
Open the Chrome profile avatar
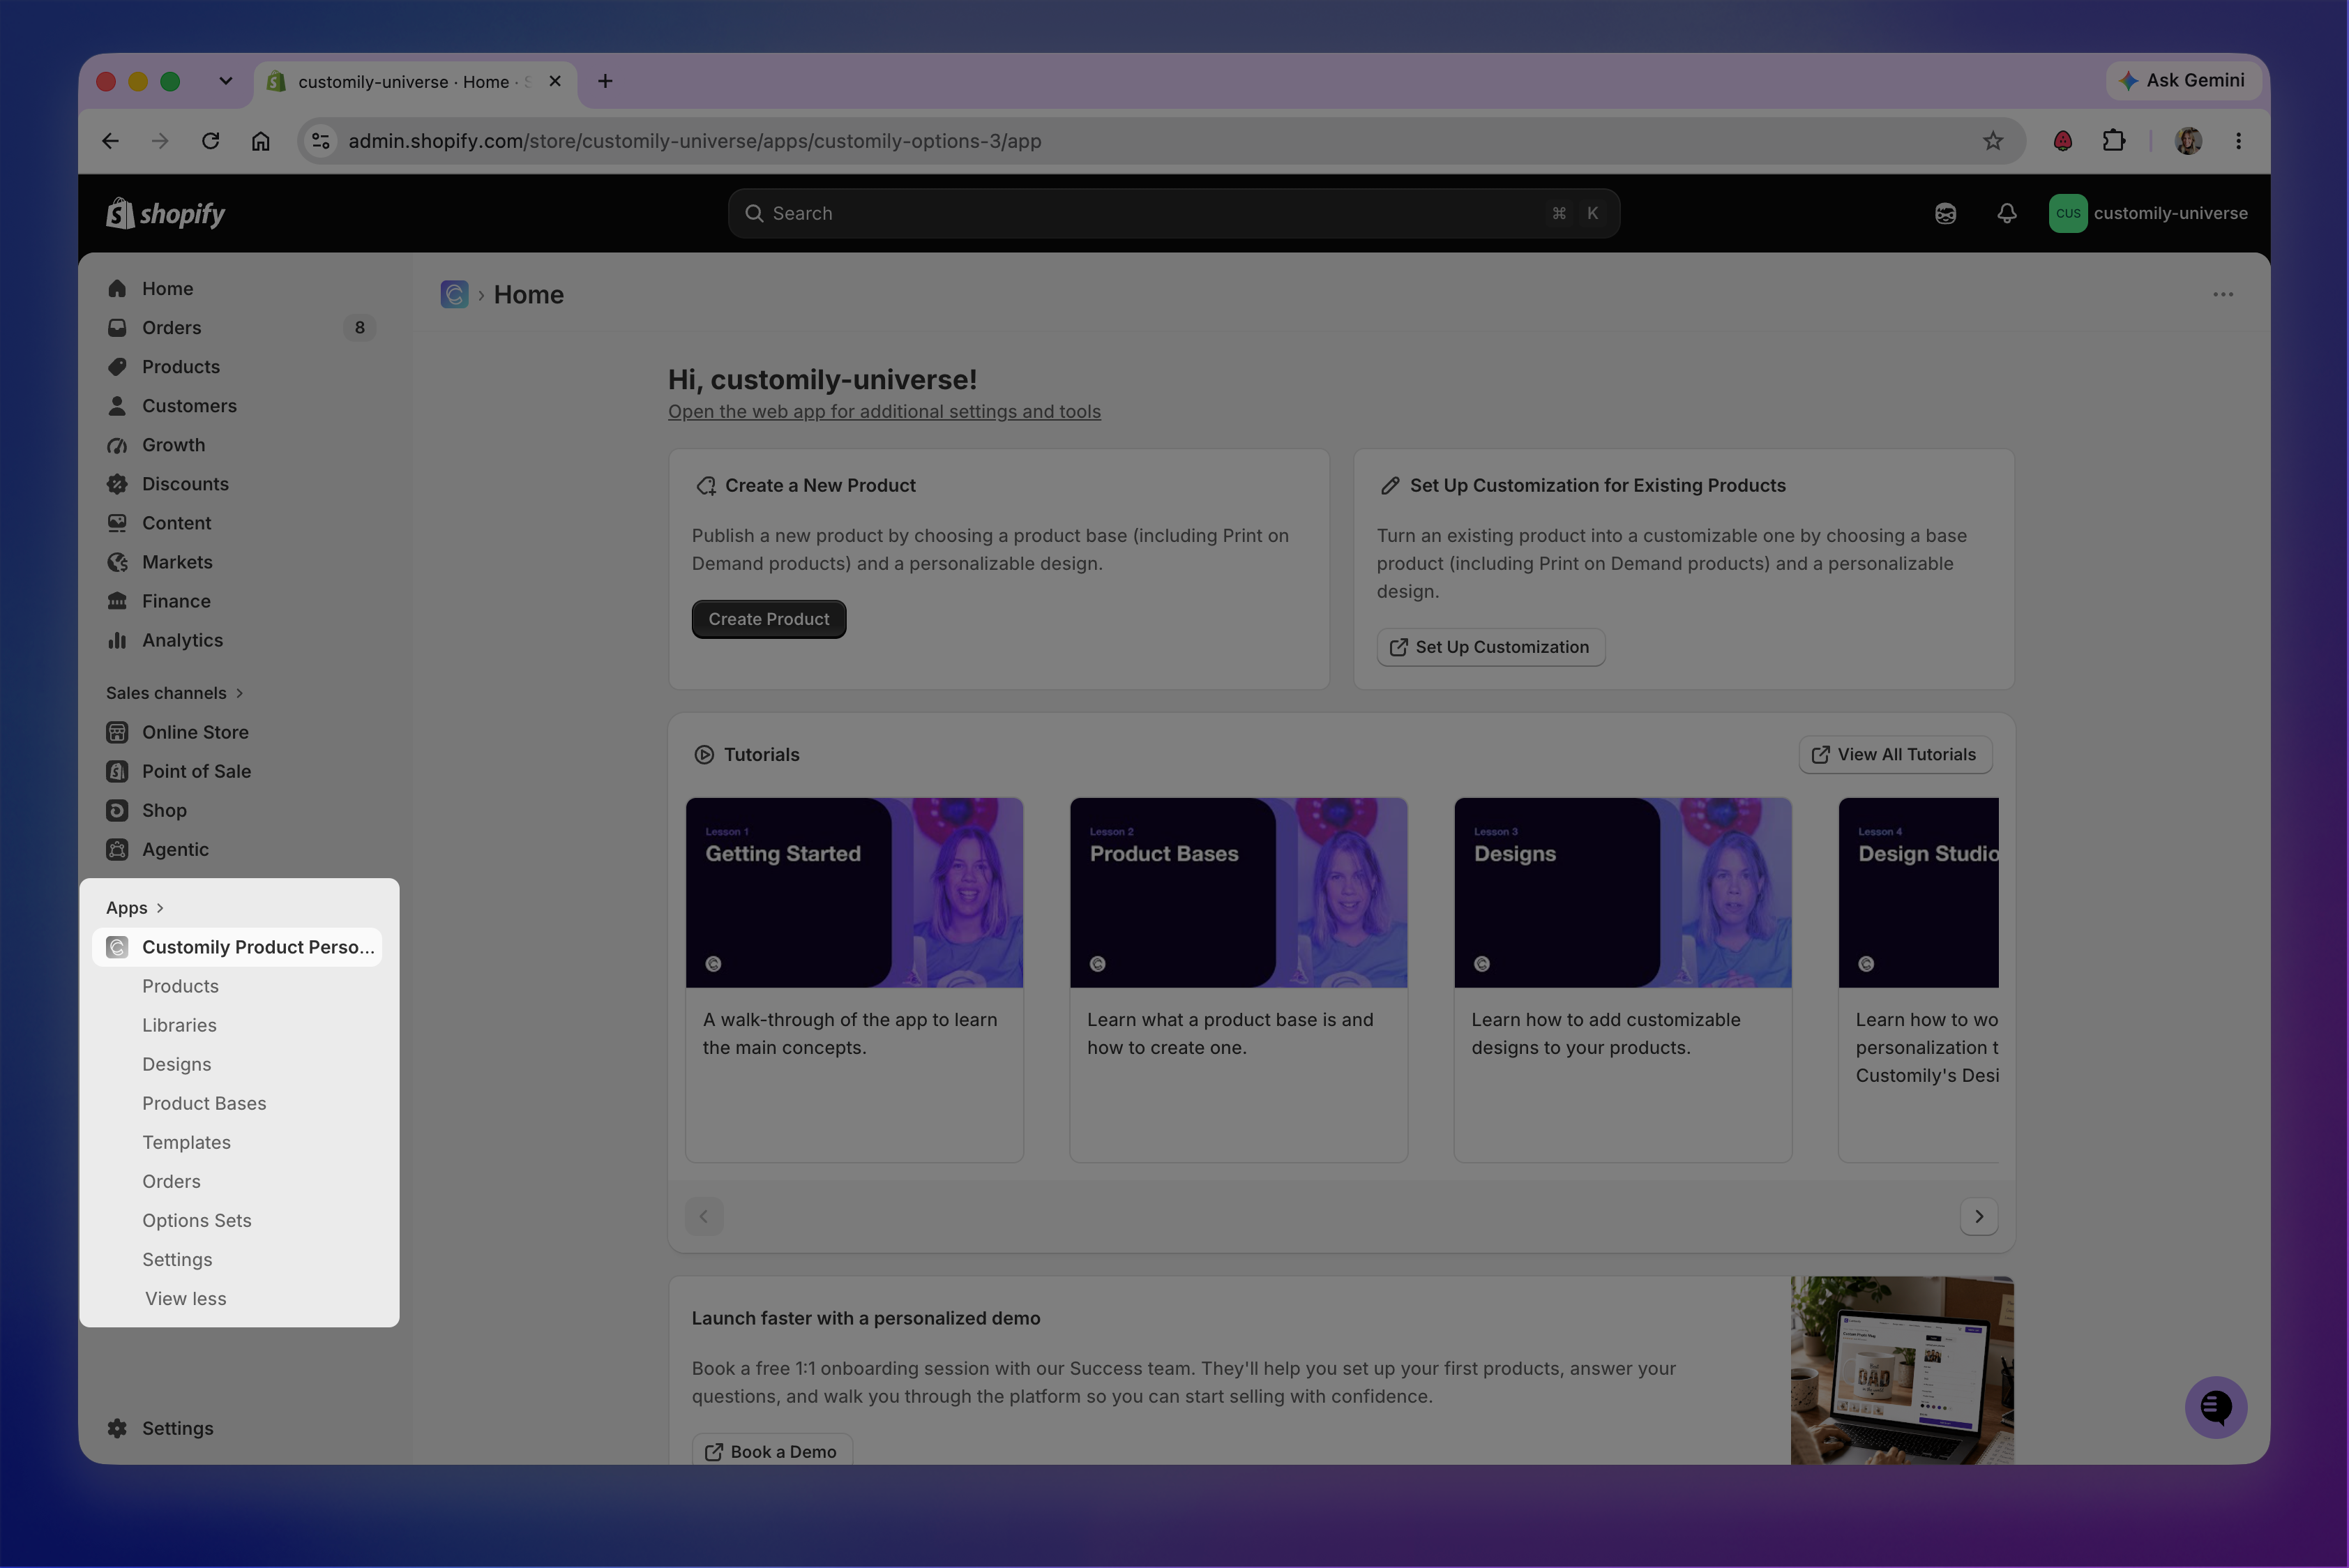pyautogui.click(x=2187, y=141)
